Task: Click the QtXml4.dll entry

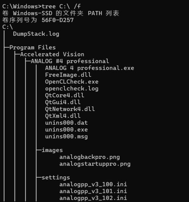Action: pos(63,116)
